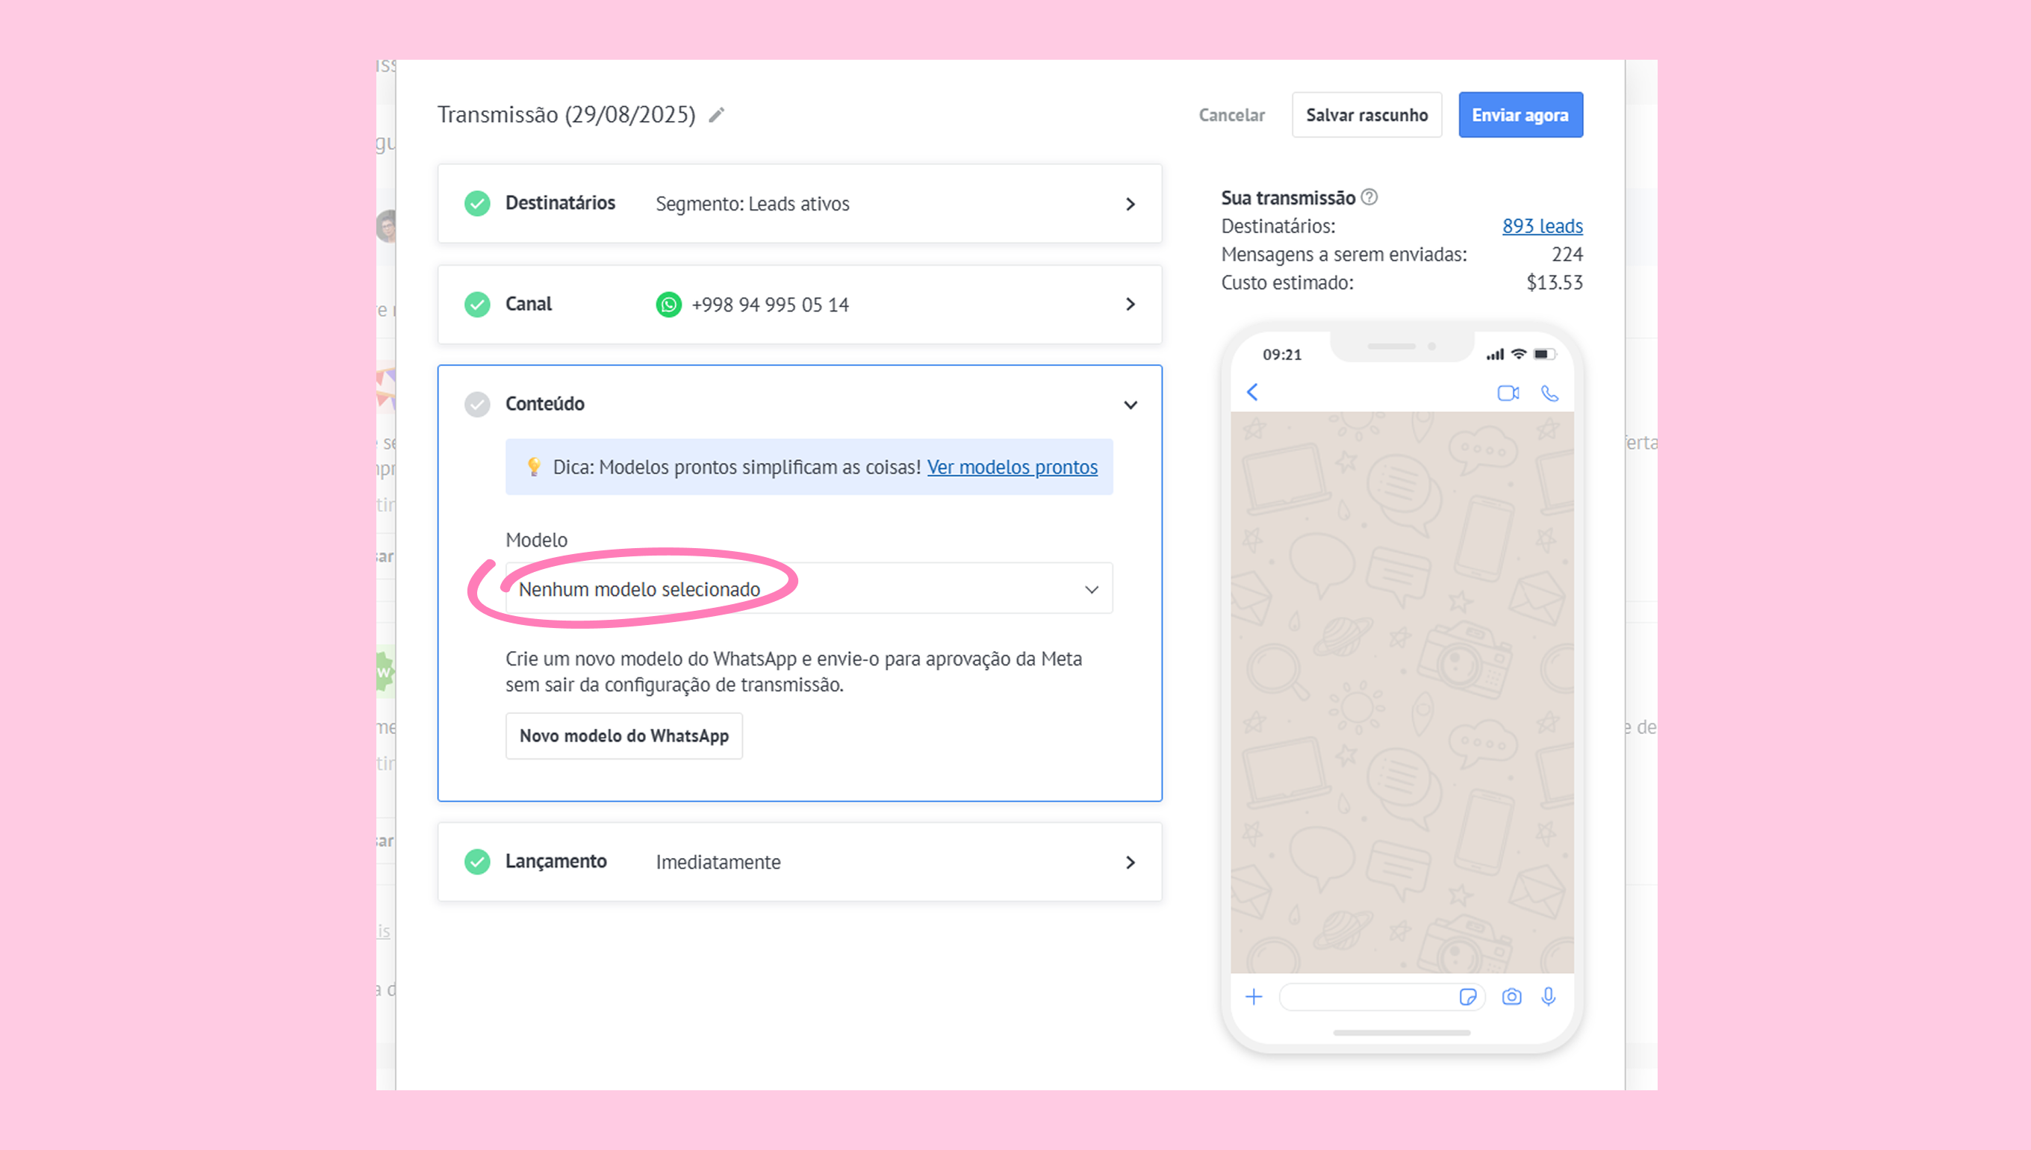Tap the phone call icon in preview
This screenshot has height=1150, width=2031.
coord(1550,394)
